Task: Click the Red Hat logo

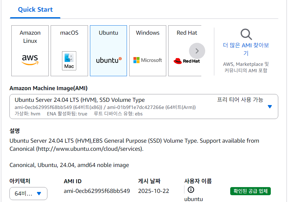Action: (187, 61)
